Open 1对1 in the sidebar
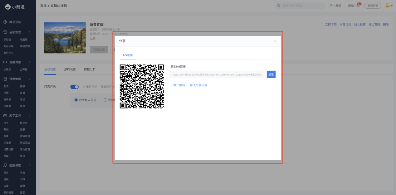This screenshot has height=195, width=396. (22, 179)
